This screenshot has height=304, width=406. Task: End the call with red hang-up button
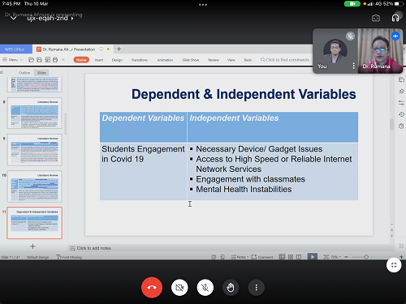pyautogui.click(x=152, y=288)
